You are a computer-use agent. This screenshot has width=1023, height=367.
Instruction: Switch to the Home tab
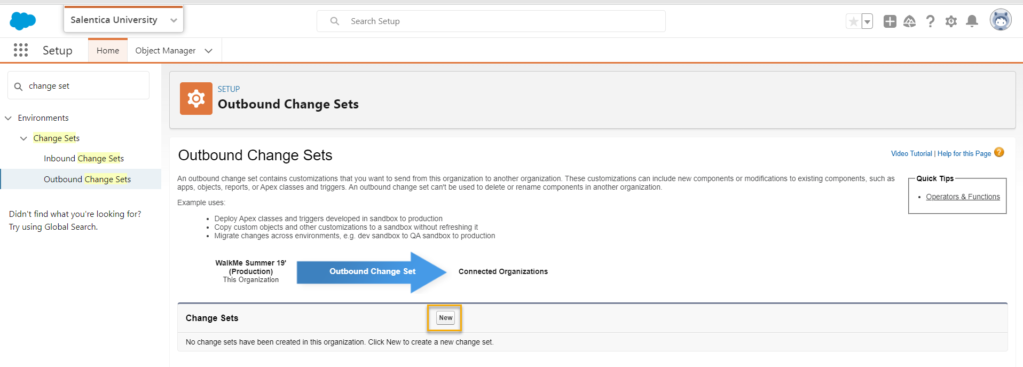[108, 51]
